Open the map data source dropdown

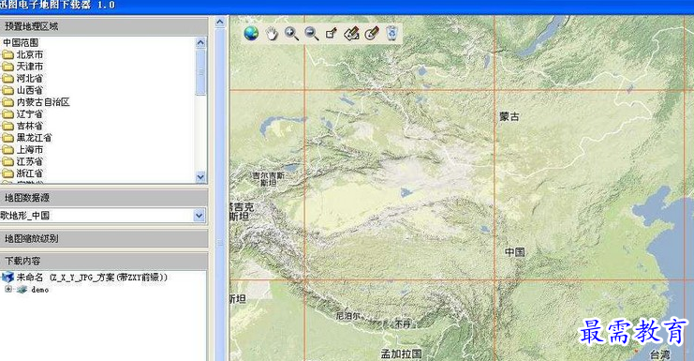click(199, 216)
